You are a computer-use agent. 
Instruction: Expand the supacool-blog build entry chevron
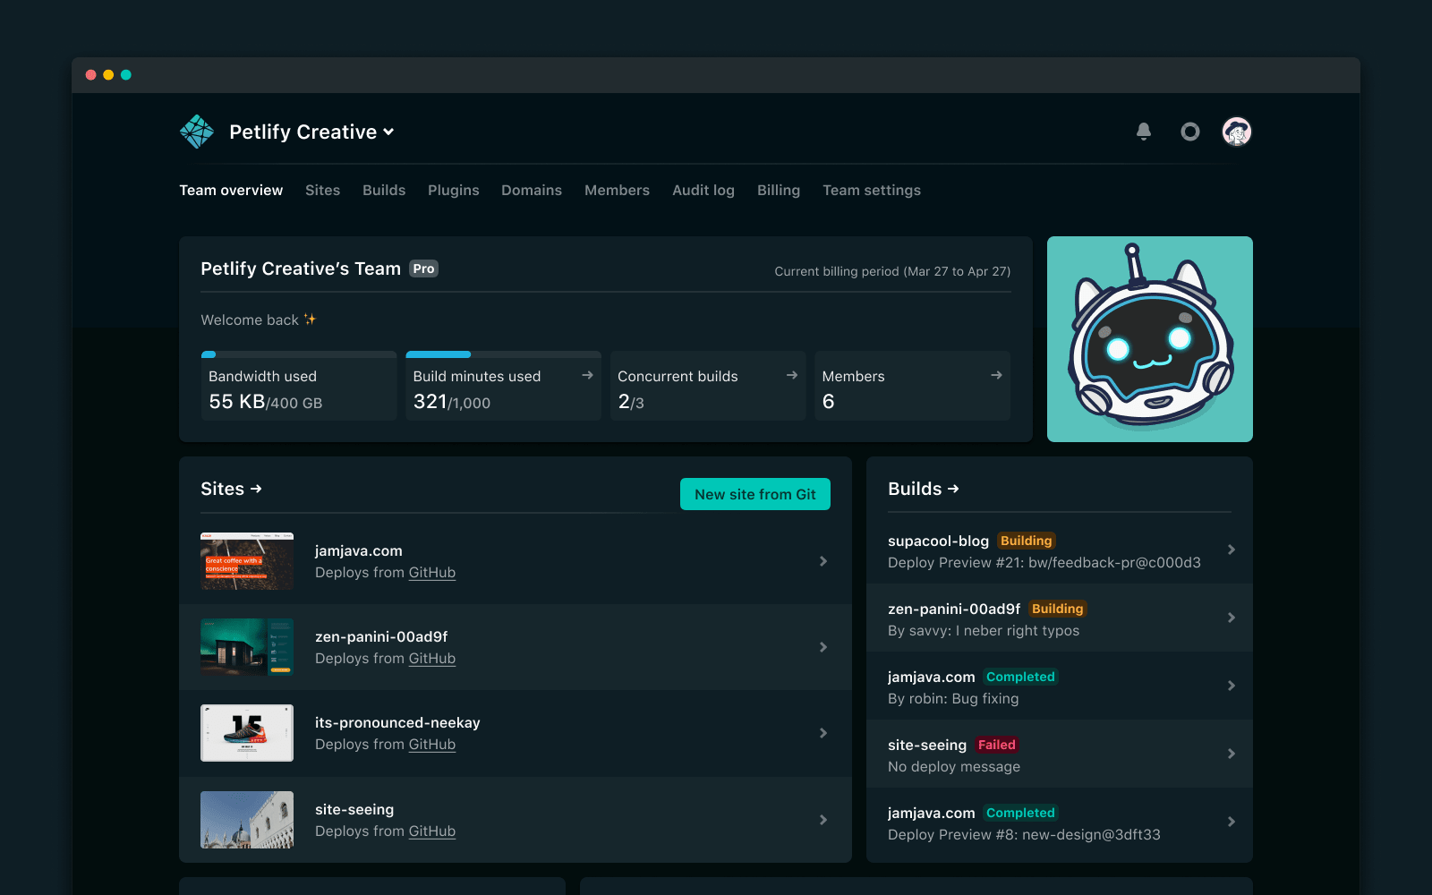[x=1232, y=550]
